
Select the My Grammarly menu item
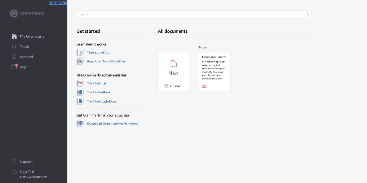[32, 36]
